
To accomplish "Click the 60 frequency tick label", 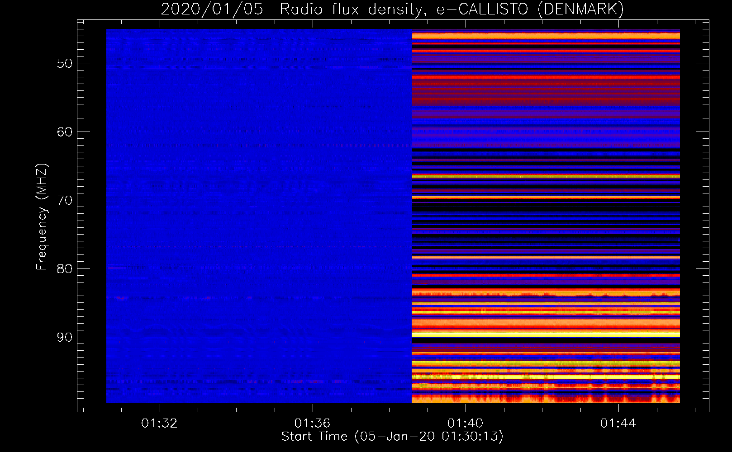I will 65,132.
